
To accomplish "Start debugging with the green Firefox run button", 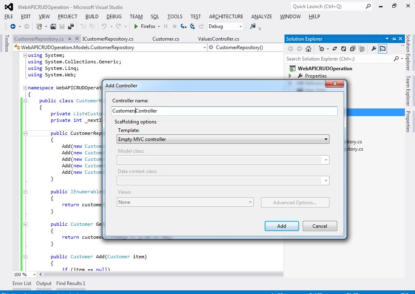I will (136, 26).
